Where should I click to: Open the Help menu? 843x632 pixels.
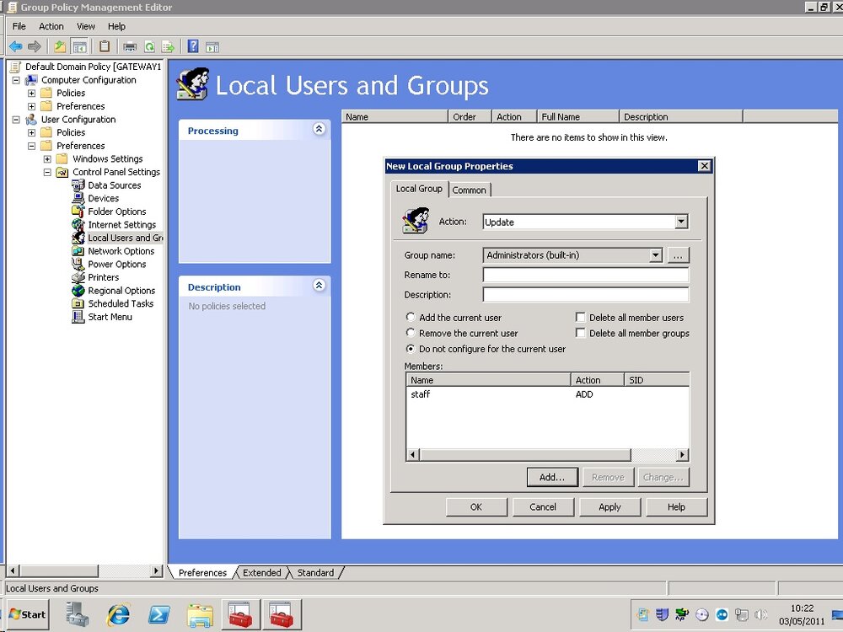click(116, 26)
